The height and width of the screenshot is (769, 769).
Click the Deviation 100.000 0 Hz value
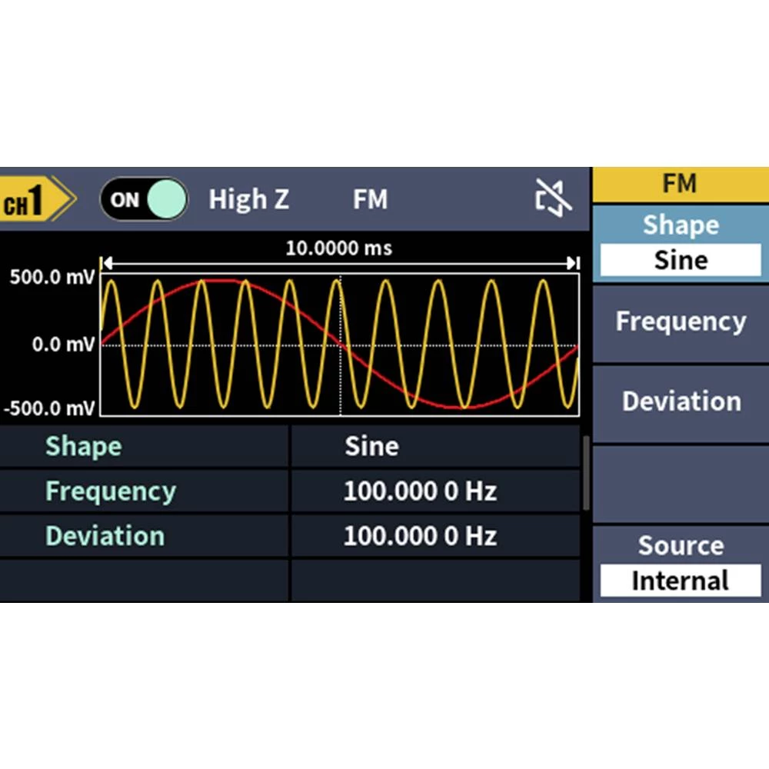[x=419, y=536]
